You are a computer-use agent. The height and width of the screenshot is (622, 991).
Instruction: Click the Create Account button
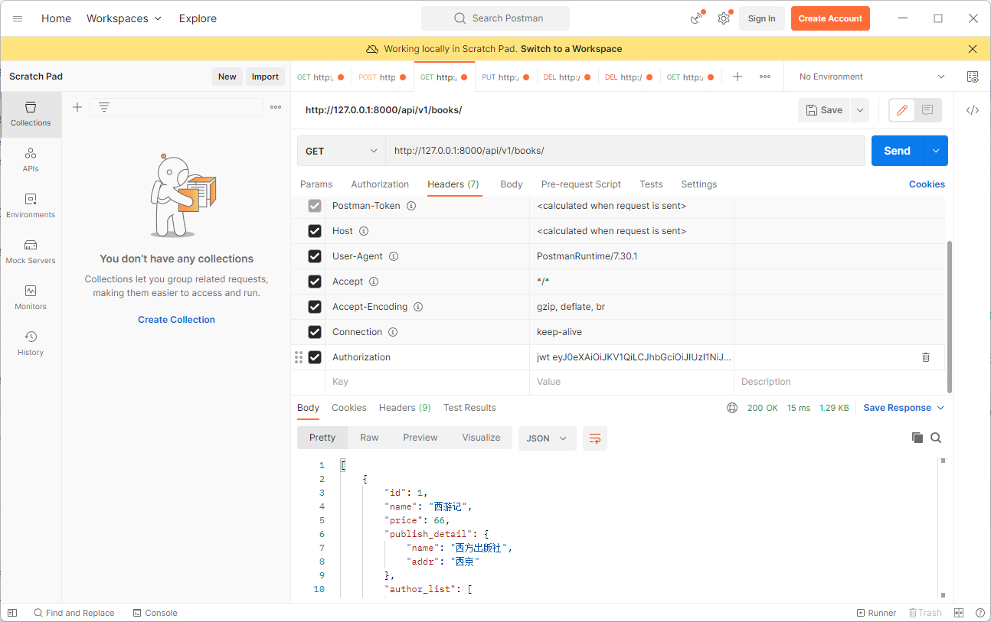(x=830, y=18)
